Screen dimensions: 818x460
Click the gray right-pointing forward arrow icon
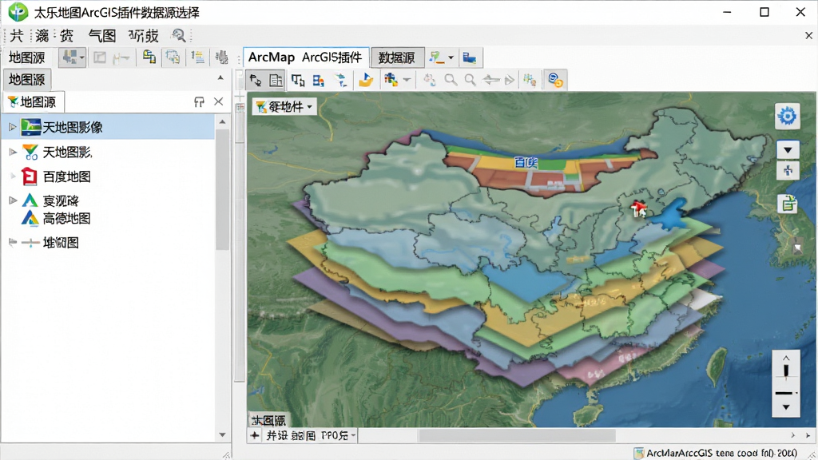pos(510,80)
